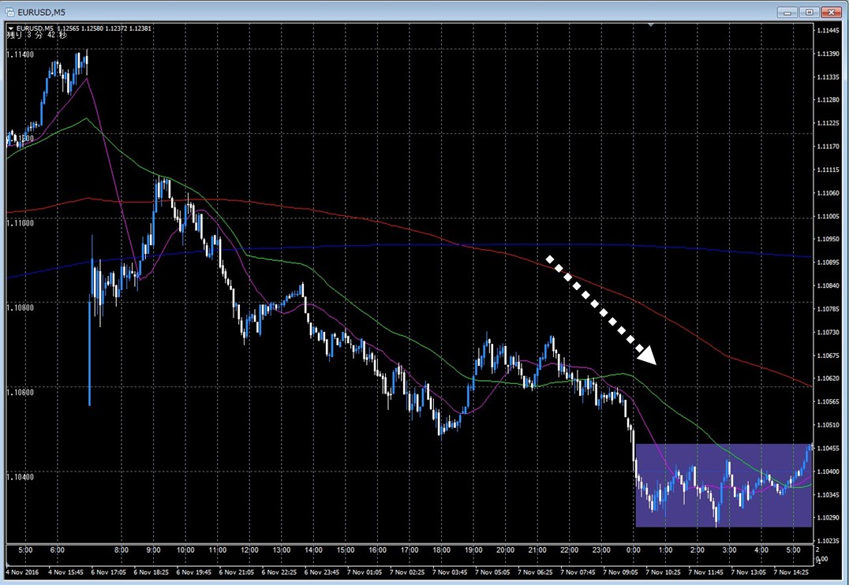Click the 0:00 hour label in sub-window
The image size is (849, 585).
(633, 550)
